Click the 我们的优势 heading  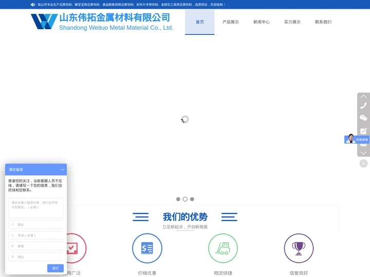185,216
